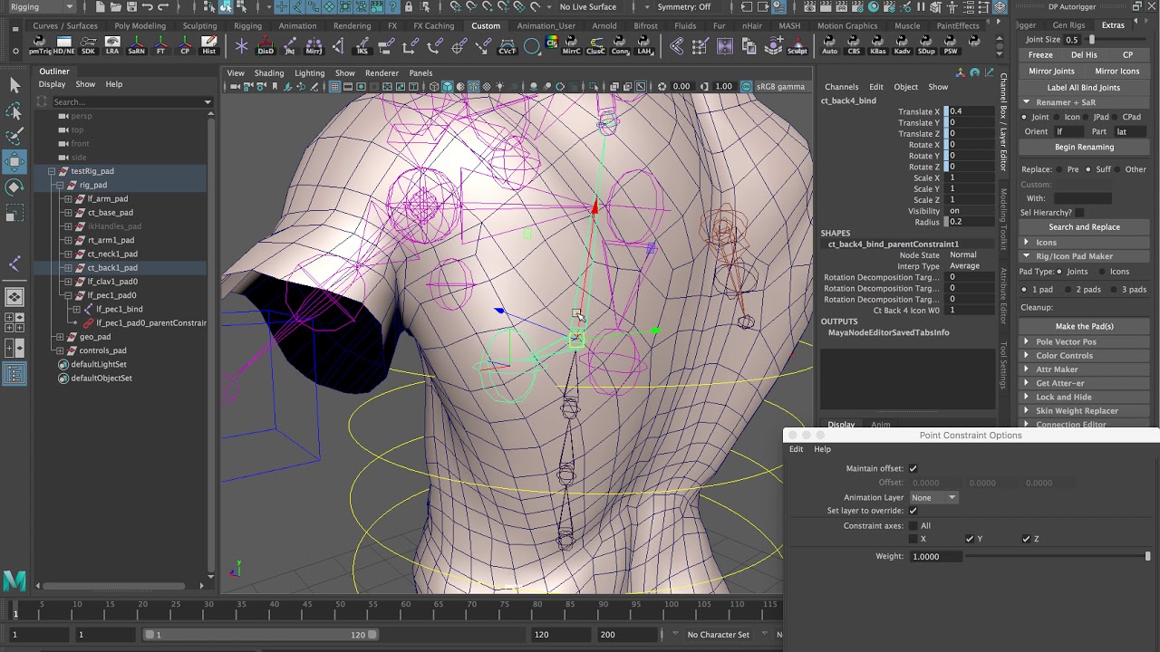Click the Make the Pad(s) button

click(1084, 326)
